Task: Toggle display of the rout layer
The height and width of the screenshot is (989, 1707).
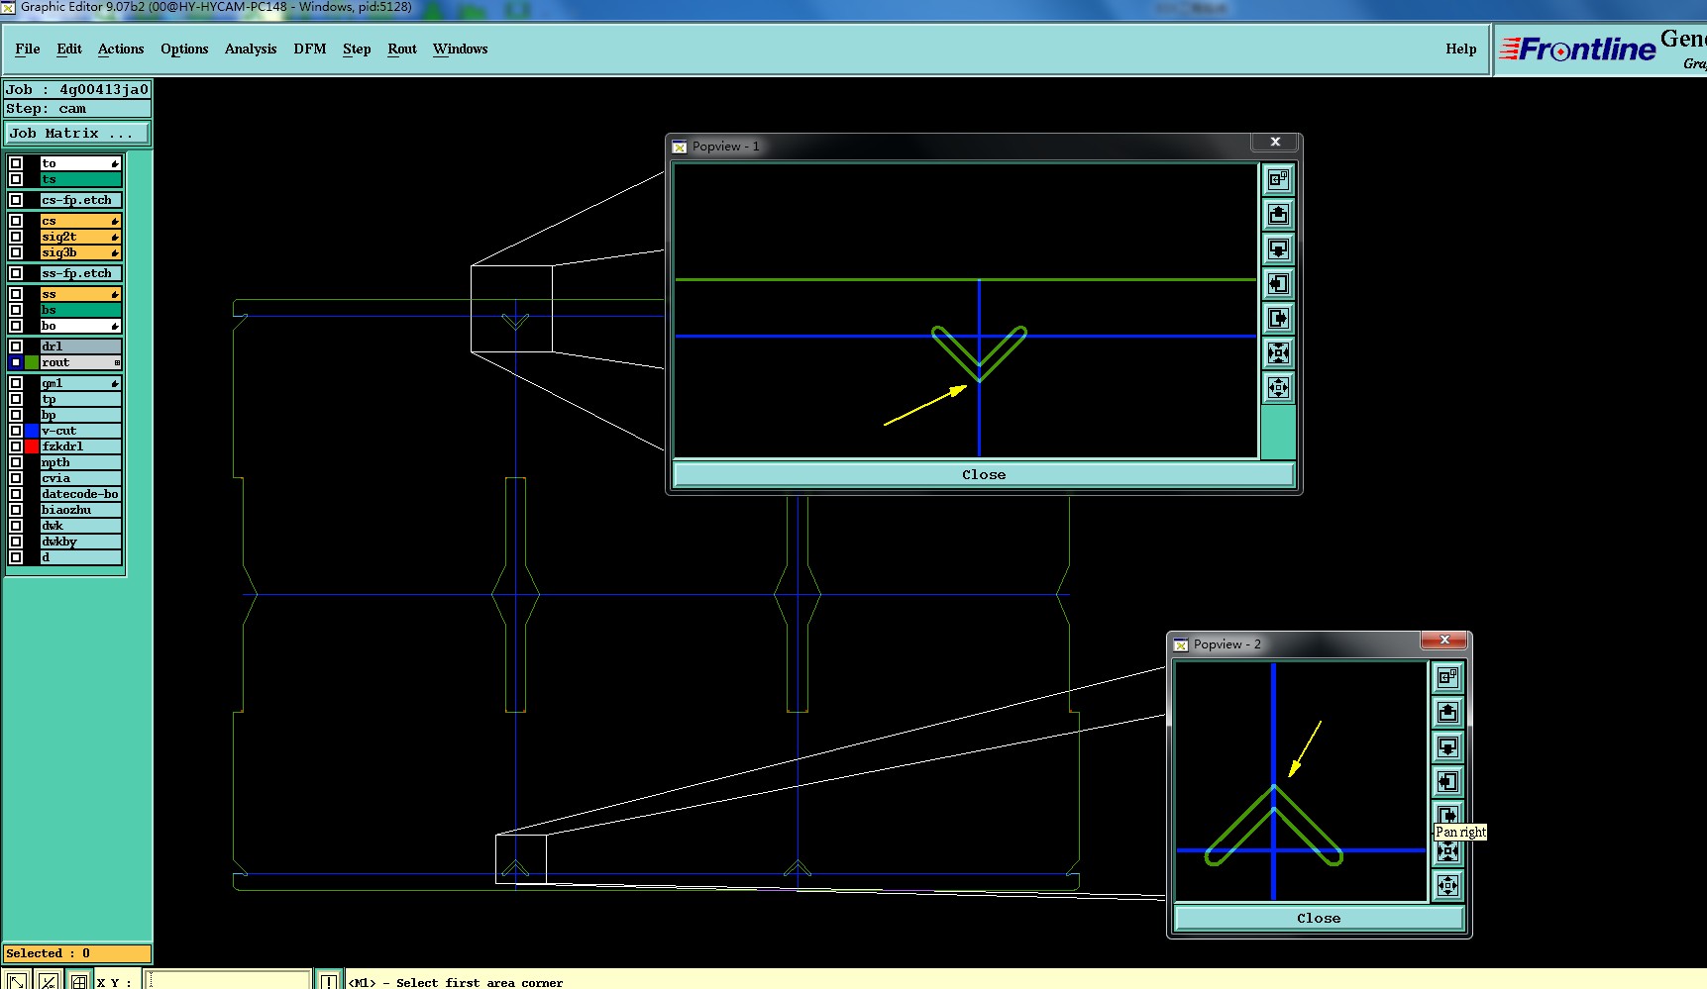Action: click(16, 362)
